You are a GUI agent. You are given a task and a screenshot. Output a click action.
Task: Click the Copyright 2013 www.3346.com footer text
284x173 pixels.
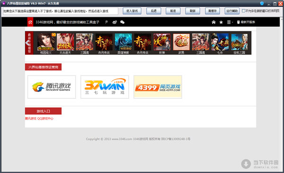pyautogui.click(x=138, y=139)
